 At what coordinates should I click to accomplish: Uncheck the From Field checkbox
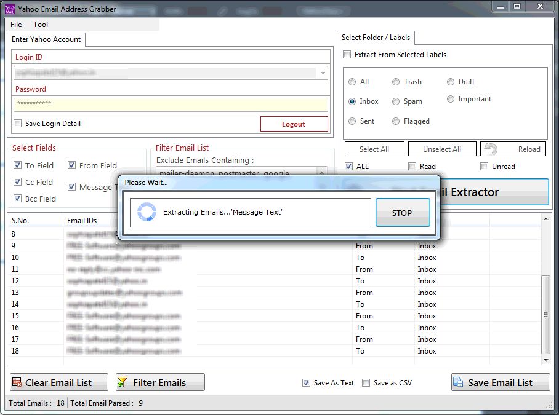pyautogui.click(x=71, y=165)
